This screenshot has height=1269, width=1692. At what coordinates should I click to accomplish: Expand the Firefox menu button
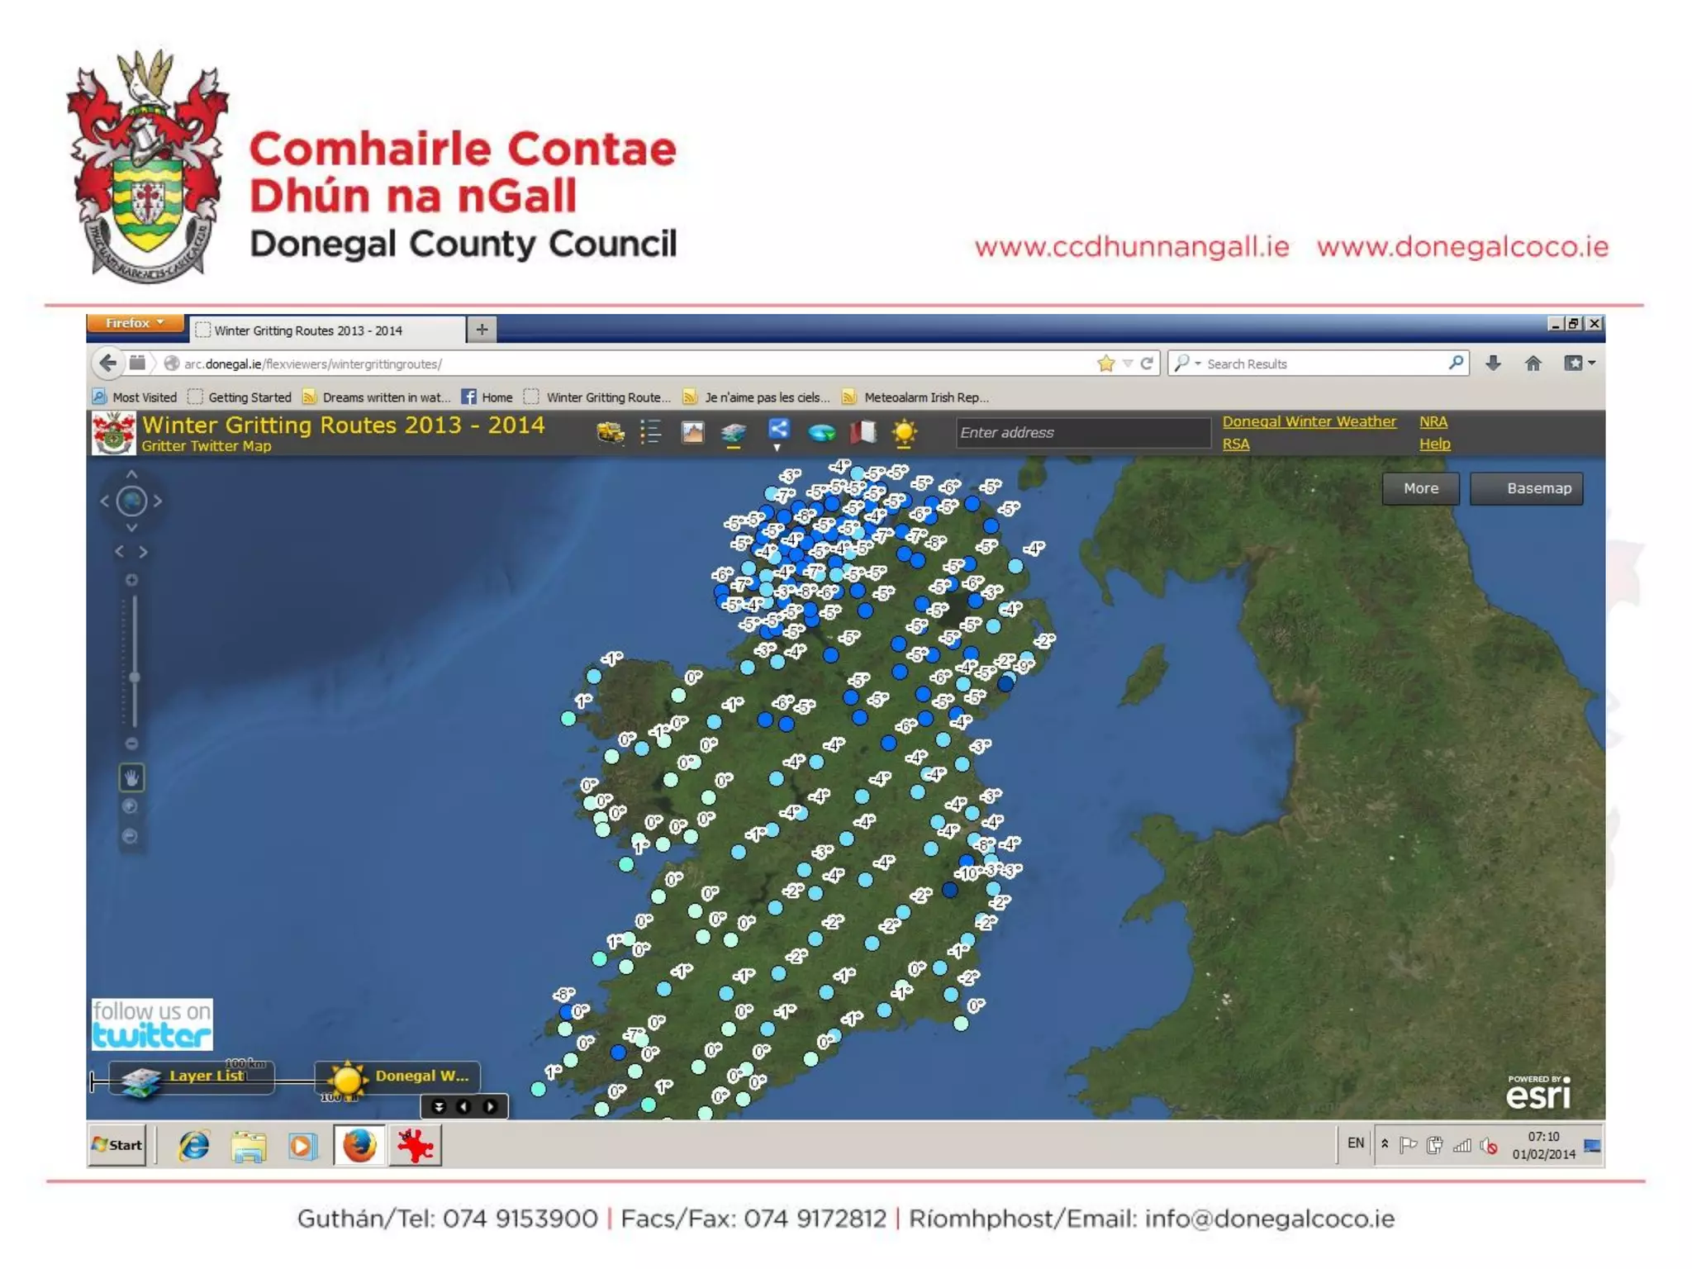pyautogui.click(x=135, y=323)
